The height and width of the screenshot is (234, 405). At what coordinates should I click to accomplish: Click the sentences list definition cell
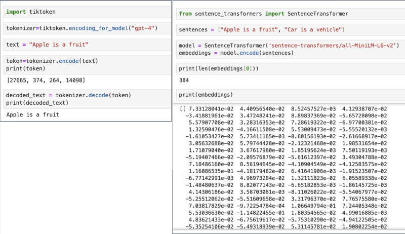[289, 30]
